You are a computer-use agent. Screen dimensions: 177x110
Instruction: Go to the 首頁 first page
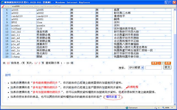(154, 63)
